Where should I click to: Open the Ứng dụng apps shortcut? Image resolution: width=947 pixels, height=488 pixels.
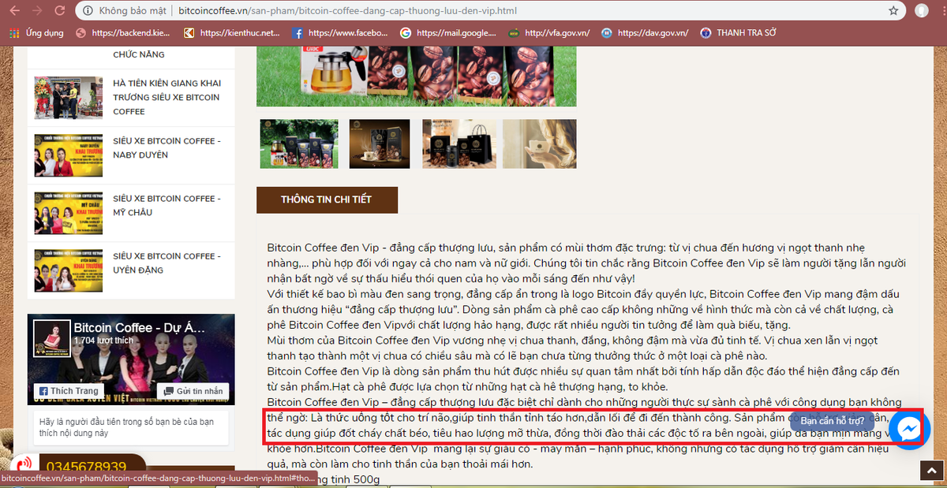click(36, 33)
